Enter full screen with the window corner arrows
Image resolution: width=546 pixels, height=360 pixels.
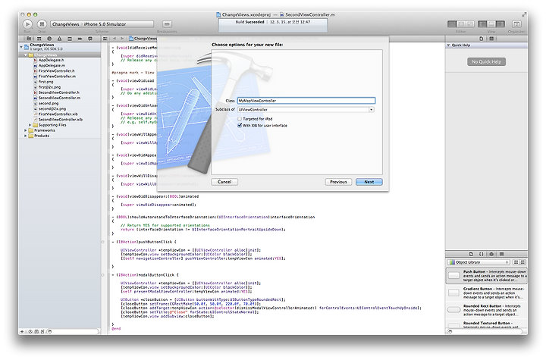(x=523, y=14)
